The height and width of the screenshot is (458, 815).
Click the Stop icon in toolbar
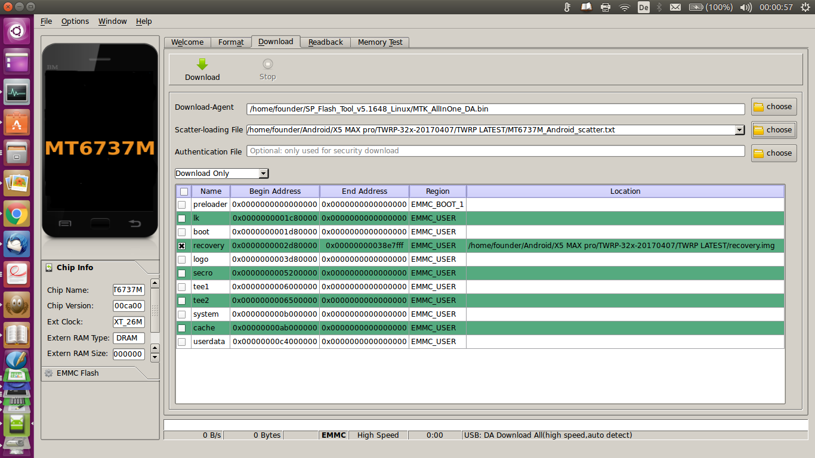pyautogui.click(x=268, y=64)
